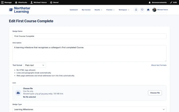Click into the Description text area
This screenshot has height=112, width=179.
click(89, 53)
